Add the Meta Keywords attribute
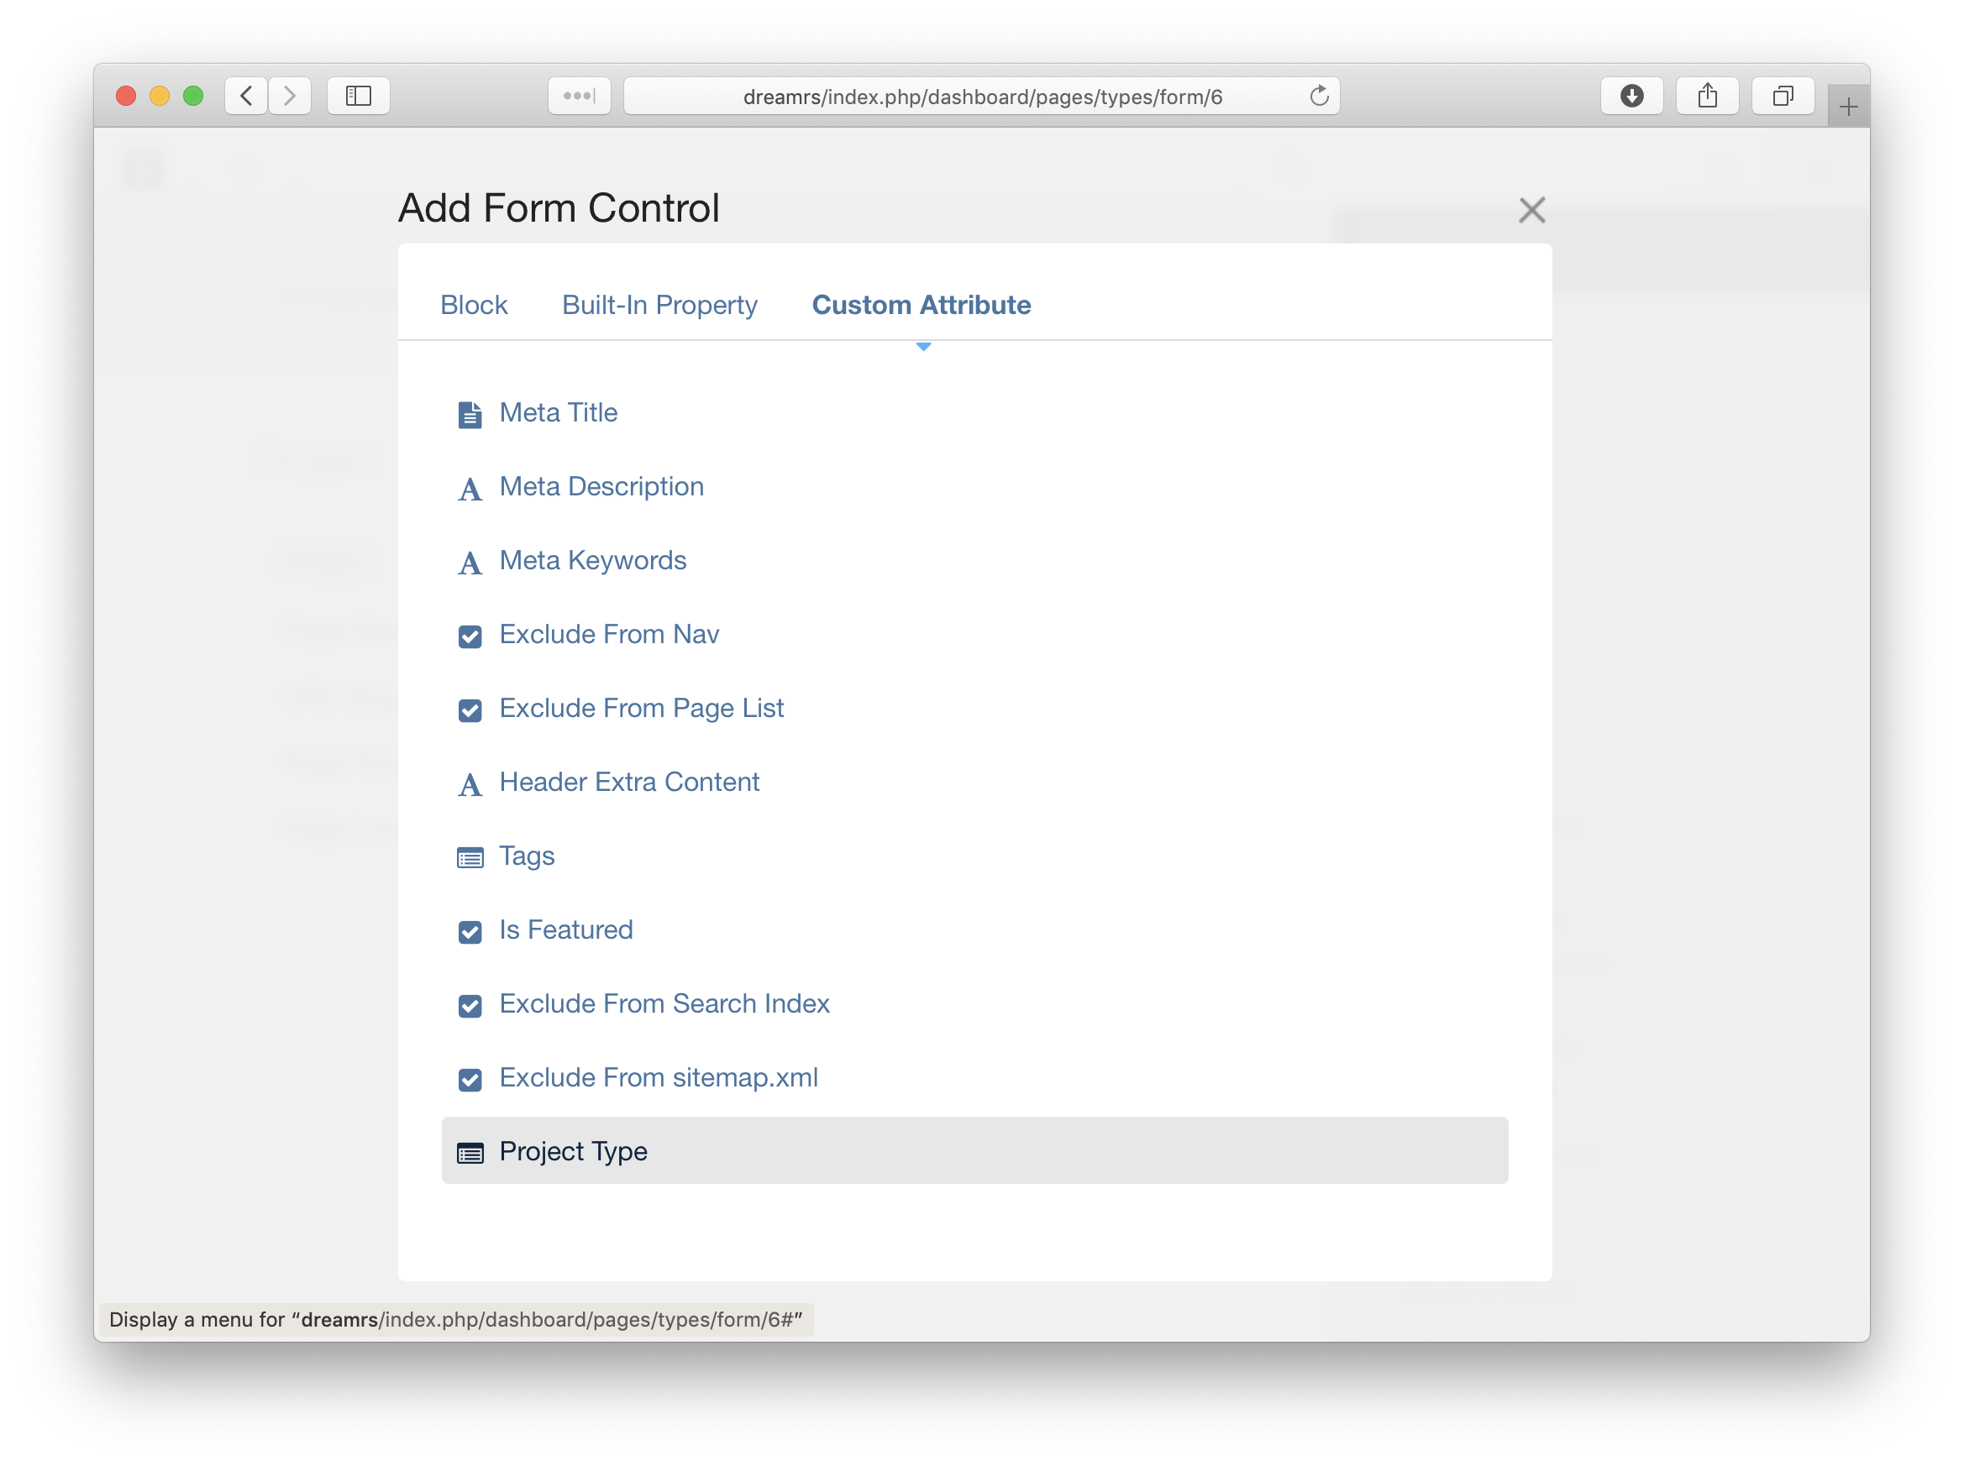This screenshot has width=1964, height=1466. tap(592, 560)
